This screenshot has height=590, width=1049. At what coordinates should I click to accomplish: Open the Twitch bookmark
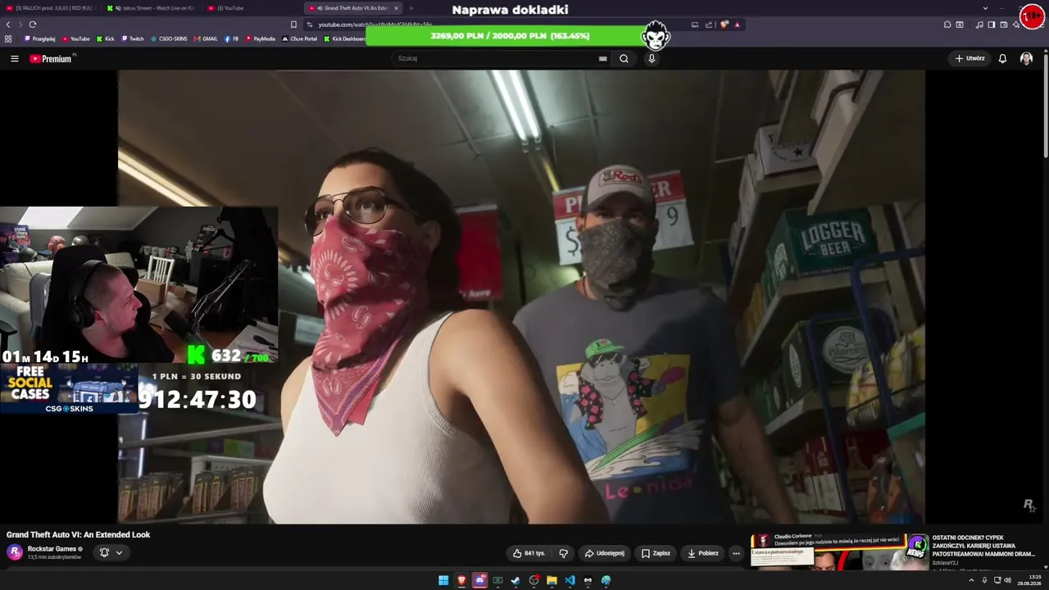(x=132, y=39)
